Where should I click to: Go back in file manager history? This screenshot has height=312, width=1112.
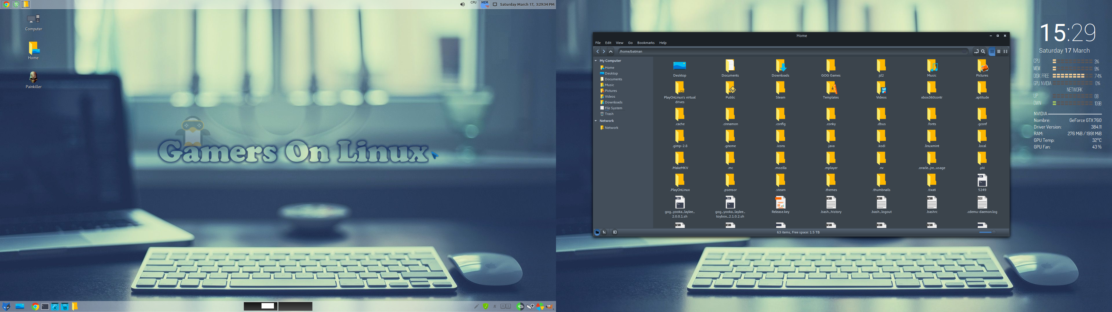597,51
